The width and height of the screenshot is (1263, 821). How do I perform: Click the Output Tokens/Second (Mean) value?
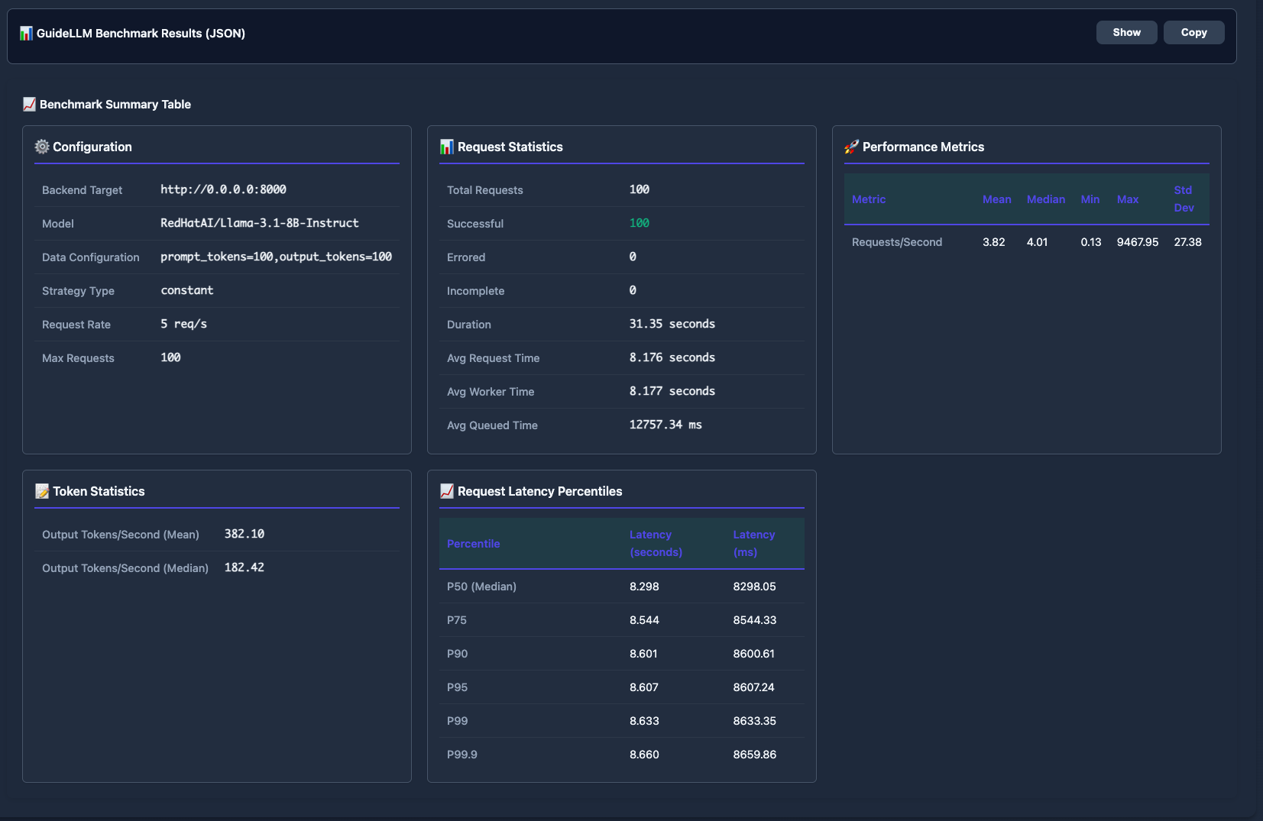coord(244,534)
